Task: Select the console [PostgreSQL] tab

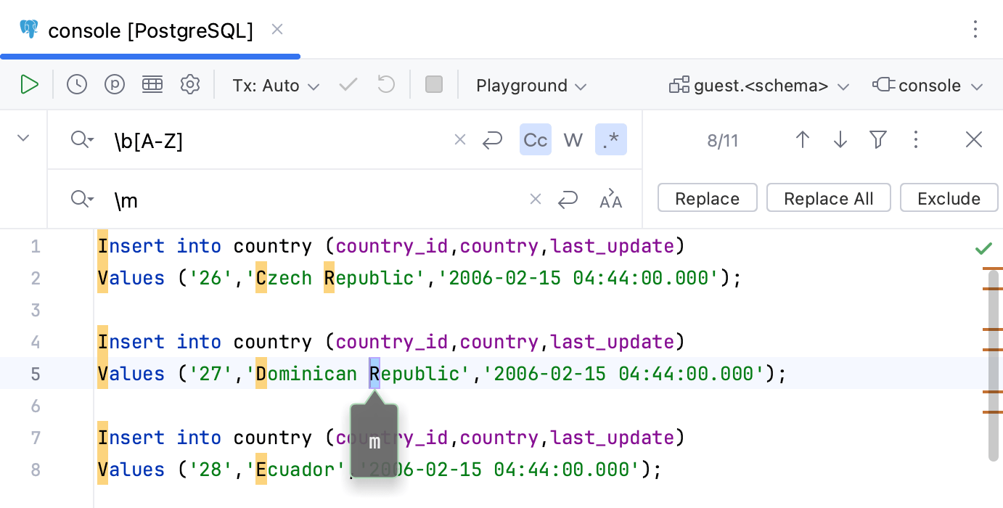Action: click(x=150, y=30)
